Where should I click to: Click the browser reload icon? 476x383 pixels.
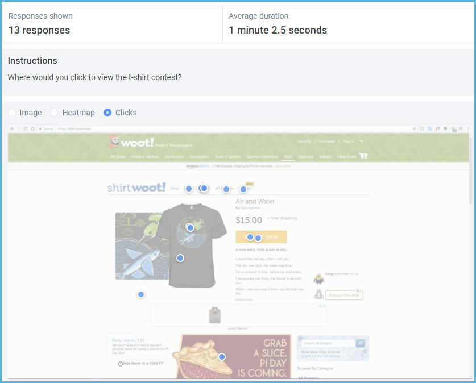[26, 128]
